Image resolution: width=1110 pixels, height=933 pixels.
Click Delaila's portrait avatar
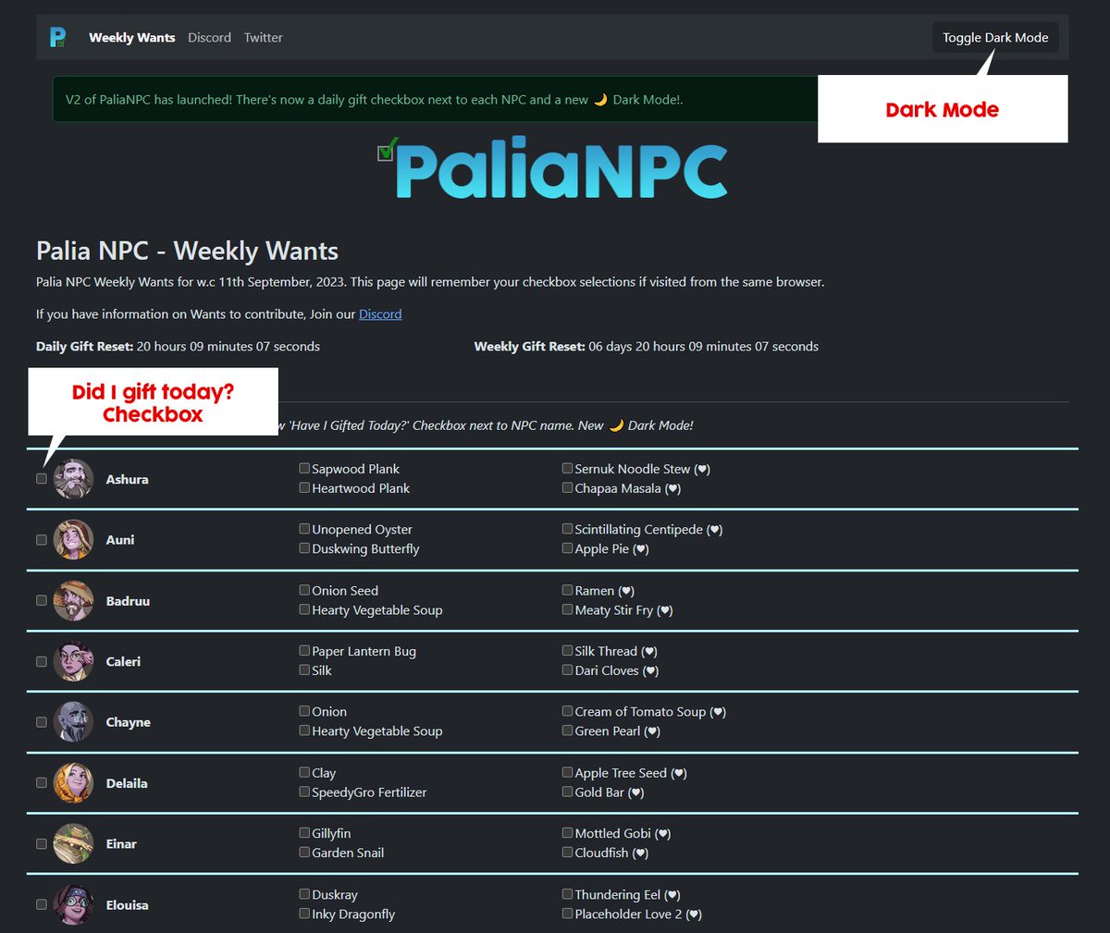pyautogui.click(x=73, y=783)
